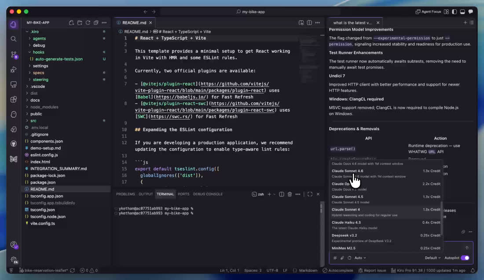Maximize the terminal panel size
Viewport: 484px width, 280px height.
click(310, 194)
